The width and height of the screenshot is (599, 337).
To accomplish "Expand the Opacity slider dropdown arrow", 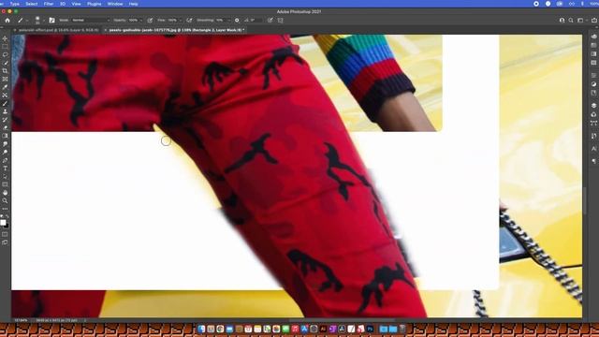I will coord(140,21).
